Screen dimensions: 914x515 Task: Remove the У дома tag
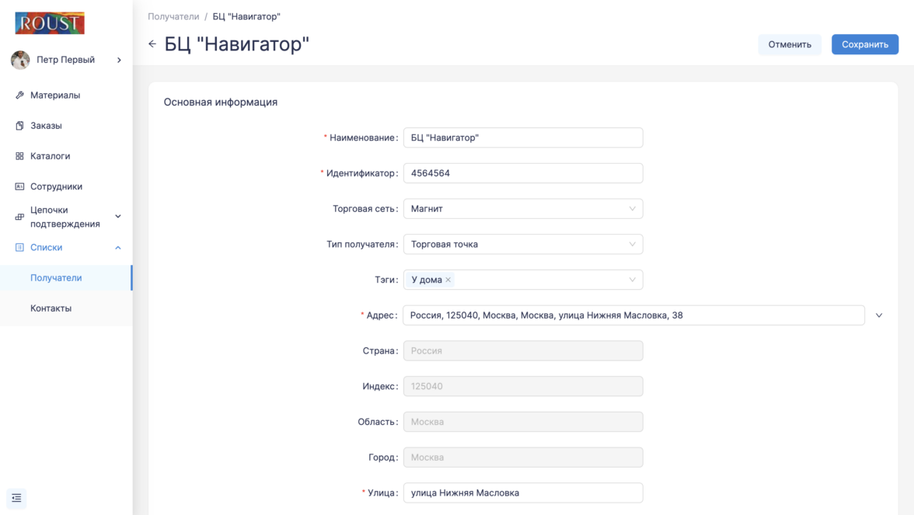pos(448,280)
